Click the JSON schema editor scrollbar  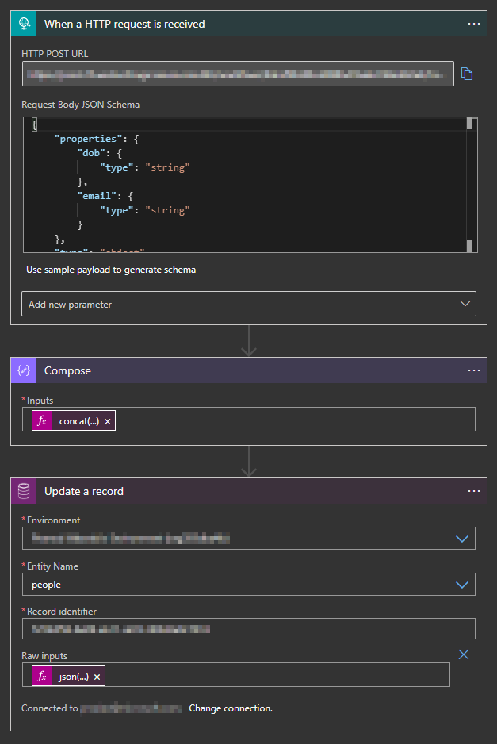(470, 184)
